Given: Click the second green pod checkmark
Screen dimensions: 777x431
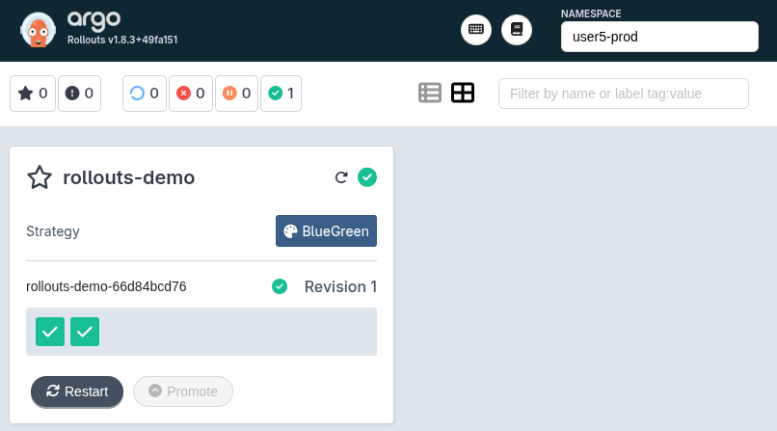Looking at the screenshot, I should pos(85,332).
